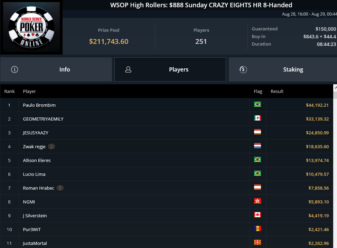The width and height of the screenshot is (337, 248).
Task: Click the Canada flag for J Silverstein
Action: coord(257,215)
